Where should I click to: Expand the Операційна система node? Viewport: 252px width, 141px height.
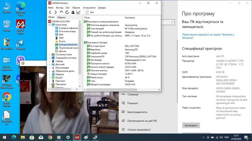(49, 58)
